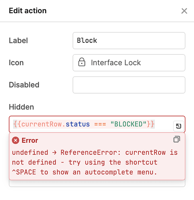Click the red error circle icon
Viewport: 194px width, 200px height.
point(16,140)
